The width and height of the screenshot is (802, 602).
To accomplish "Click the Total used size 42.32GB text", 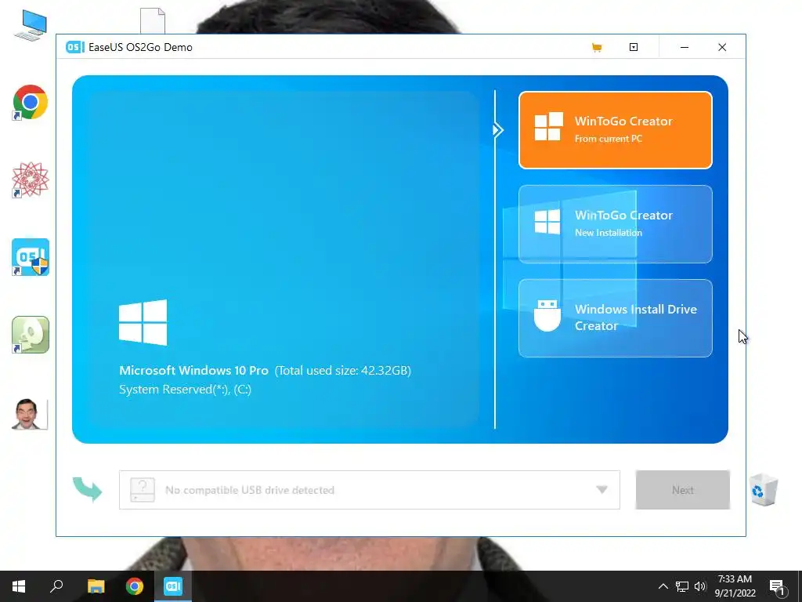I will (x=343, y=370).
